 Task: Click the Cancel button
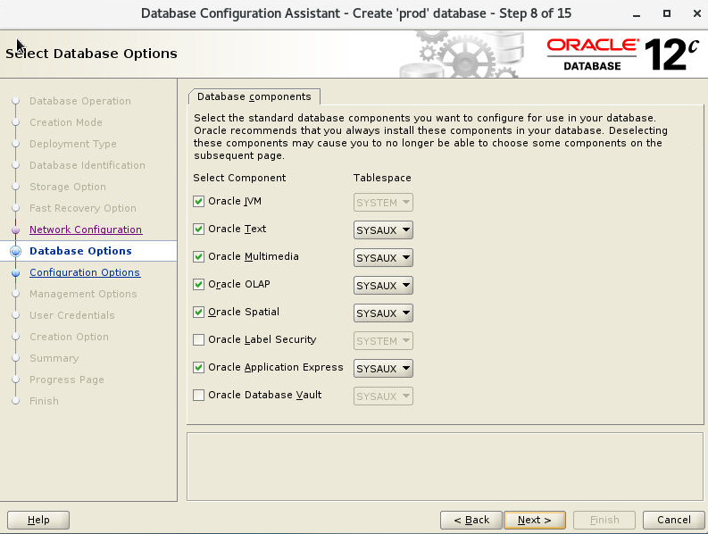click(x=674, y=520)
